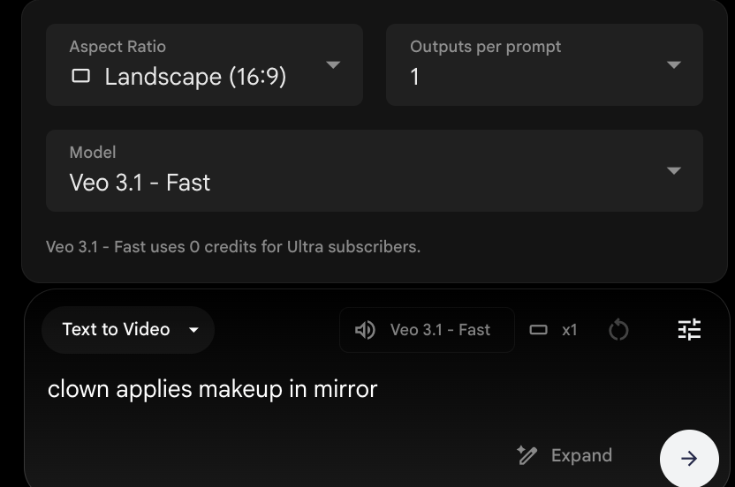The height and width of the screenshot is (487, 735).
Task: Open the Aspect Ratio dropdown arrow
Action: tap(333, 64)
